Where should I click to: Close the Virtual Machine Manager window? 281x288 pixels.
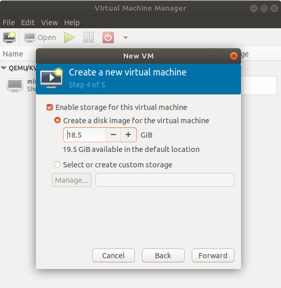[x=274, y=8]
